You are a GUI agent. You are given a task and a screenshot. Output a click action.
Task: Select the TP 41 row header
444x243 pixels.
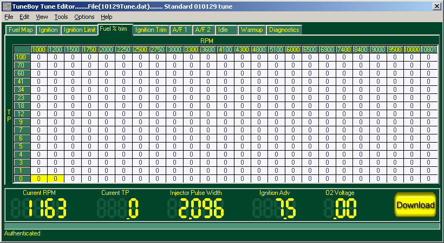click(x=22, y=82)
